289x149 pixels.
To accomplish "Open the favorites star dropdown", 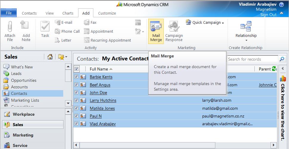I will pos(62,57).
